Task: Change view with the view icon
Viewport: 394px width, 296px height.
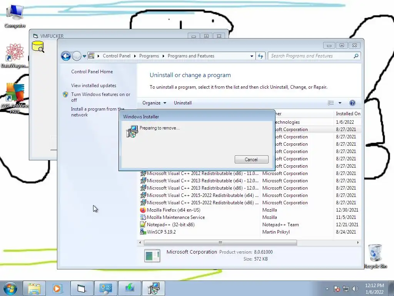Action: 331,103
